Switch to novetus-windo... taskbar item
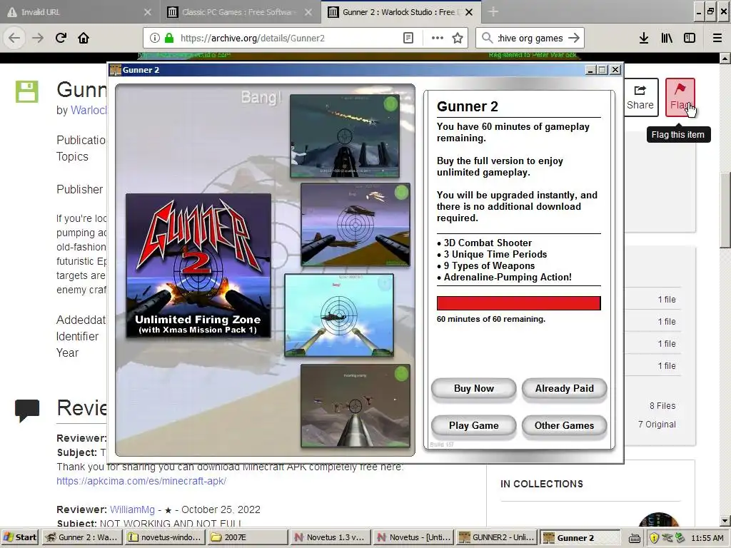 tap(166, 537)
